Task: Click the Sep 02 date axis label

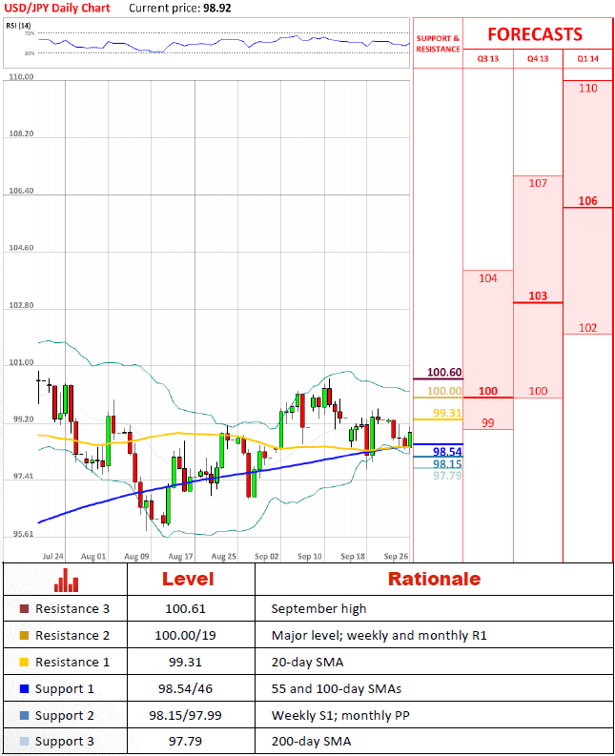Action: [x=267, y=557]
